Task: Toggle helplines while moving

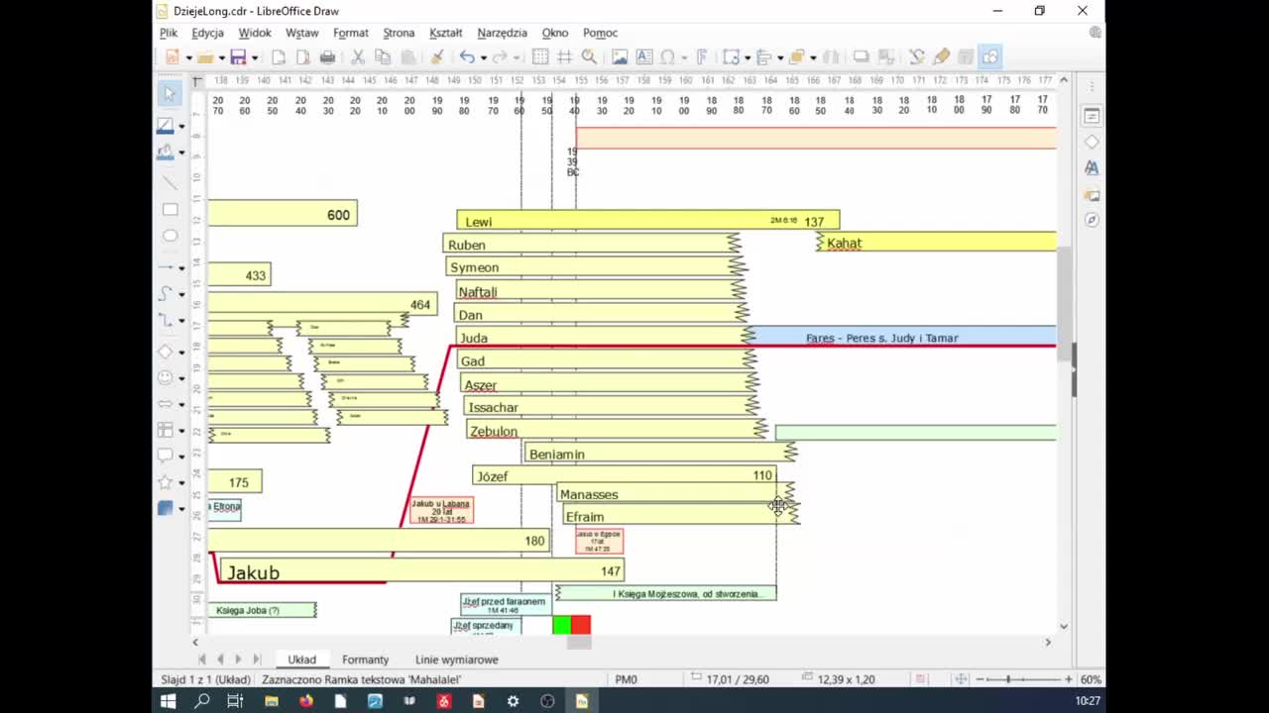Action: coord(564,57)
